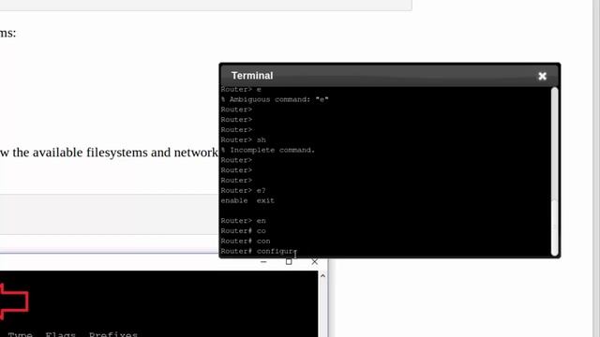The width and height of the screenshot is (600, 337).
Task: Select the 'Router> en' line
Action: pos(243,221)
